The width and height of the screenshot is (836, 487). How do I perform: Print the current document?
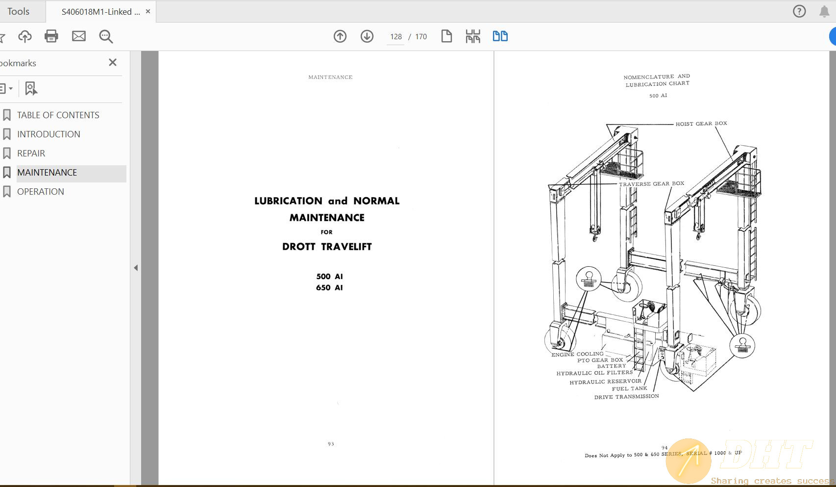(x=51, y=36)
